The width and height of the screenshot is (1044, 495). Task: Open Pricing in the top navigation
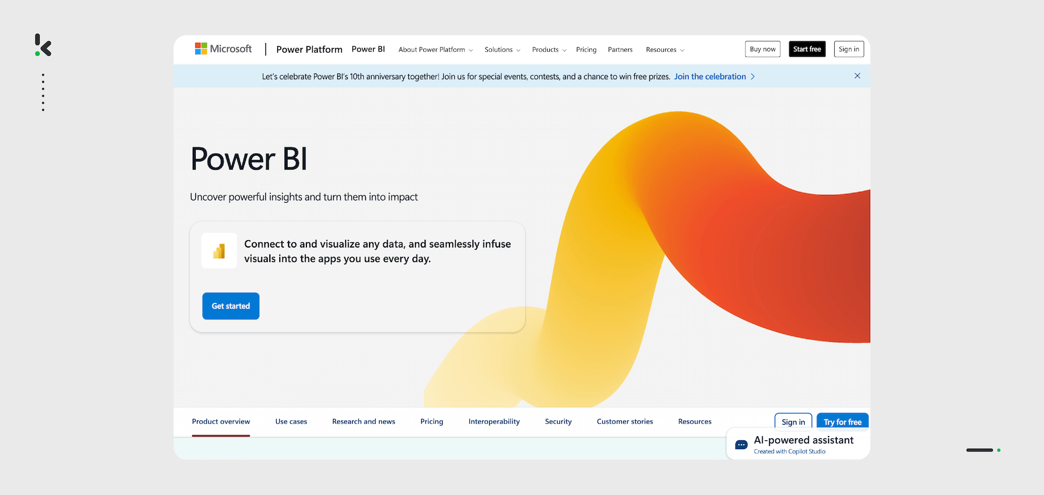586,49
